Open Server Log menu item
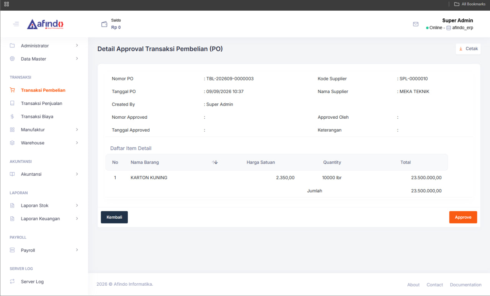The height and width of the screenshot is (296, 490). click(32, 281)
